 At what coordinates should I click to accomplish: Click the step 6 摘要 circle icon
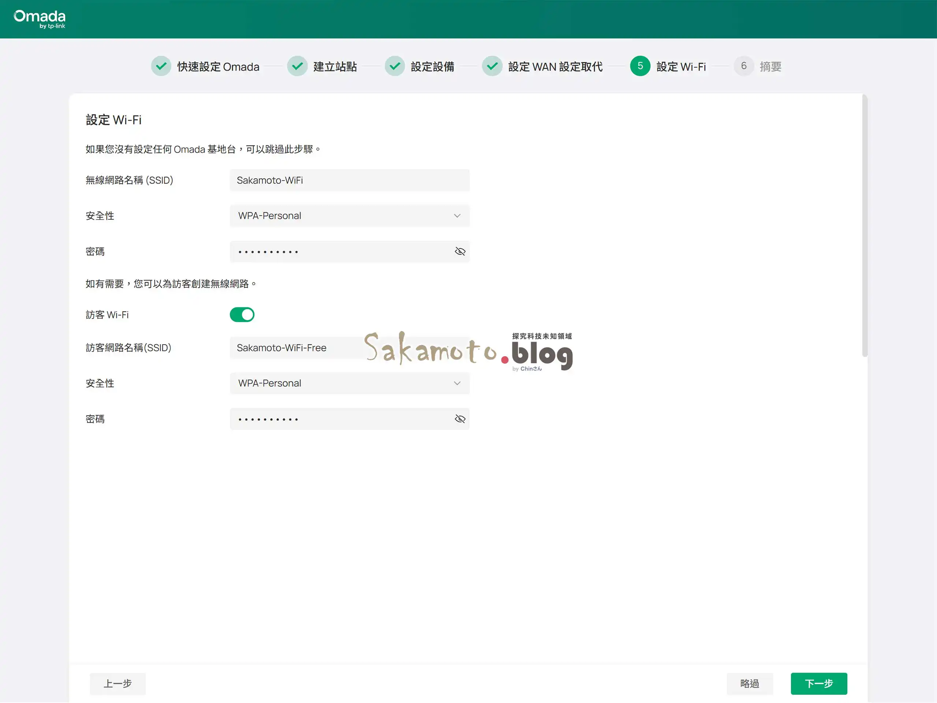tap(743, 66)
